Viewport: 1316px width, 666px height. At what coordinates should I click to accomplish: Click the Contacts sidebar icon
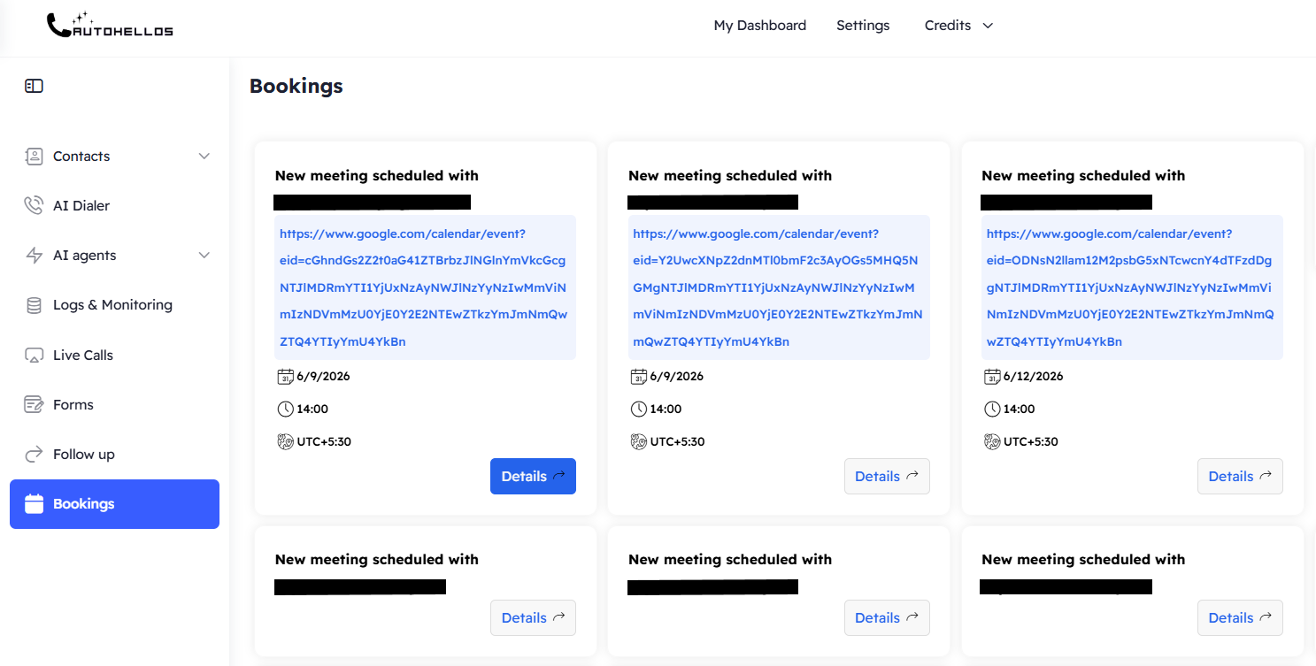[34, 157]
